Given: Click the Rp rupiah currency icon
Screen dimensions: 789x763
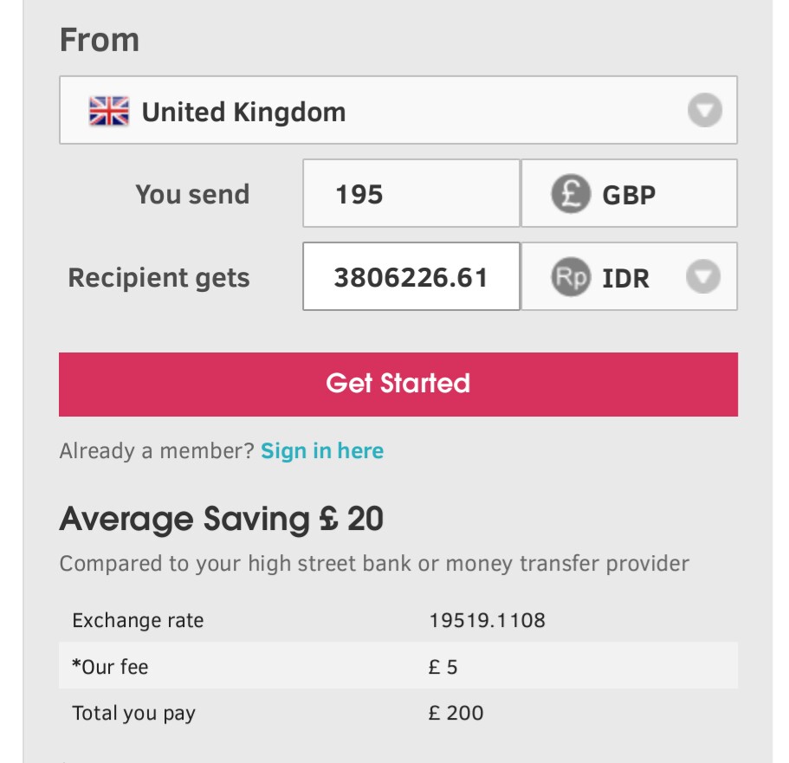Looking at the screenshot, I should (571, 277).
